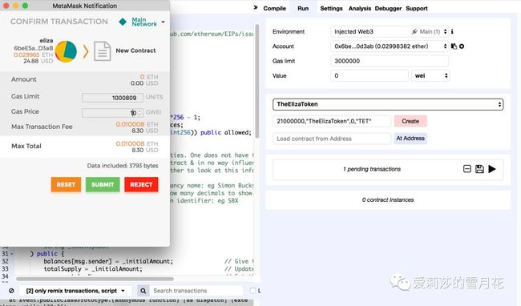Open the only remix transactions filter dropdown
The width and height of the screenshot is (521, 306).
click(x=75, y=291)
